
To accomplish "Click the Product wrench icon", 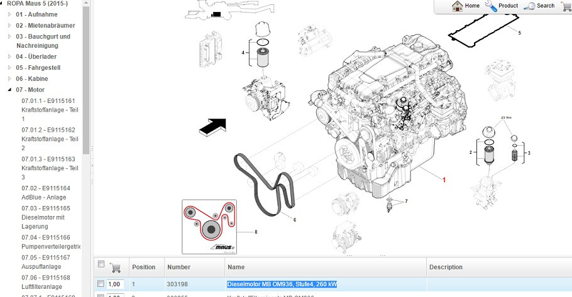I will coord(491,6).
